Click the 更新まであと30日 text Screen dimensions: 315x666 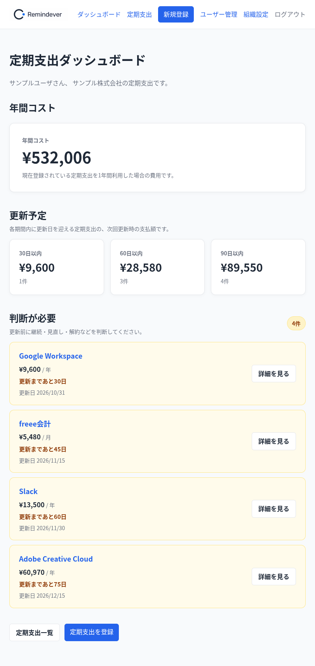[43, 382]
